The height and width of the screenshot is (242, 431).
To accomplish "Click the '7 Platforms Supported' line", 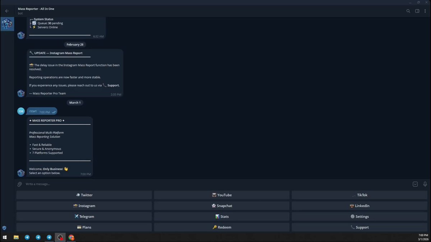I will pyautogui.click(x=47, y=153).
